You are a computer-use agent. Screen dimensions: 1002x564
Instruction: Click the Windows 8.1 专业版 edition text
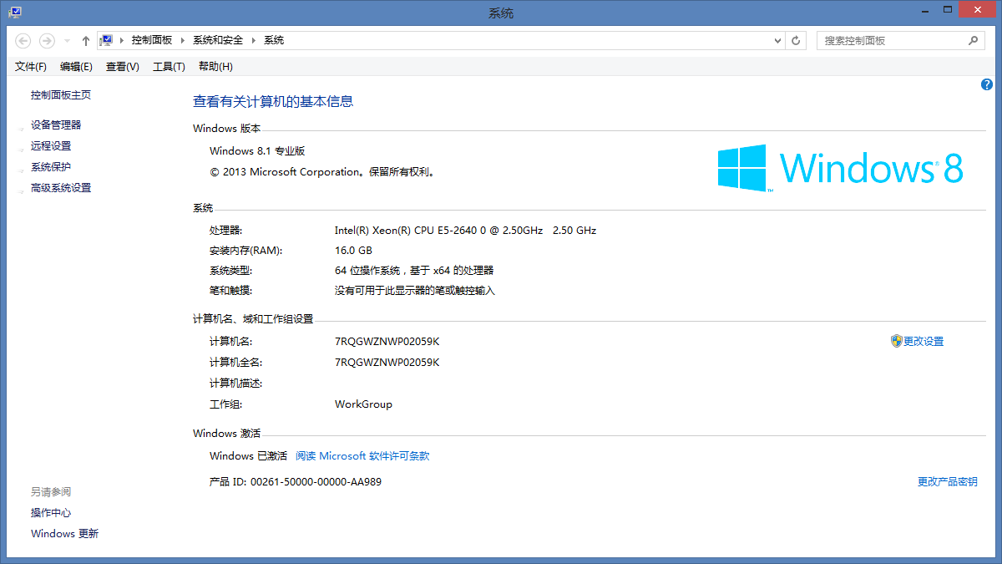point(257,151)
